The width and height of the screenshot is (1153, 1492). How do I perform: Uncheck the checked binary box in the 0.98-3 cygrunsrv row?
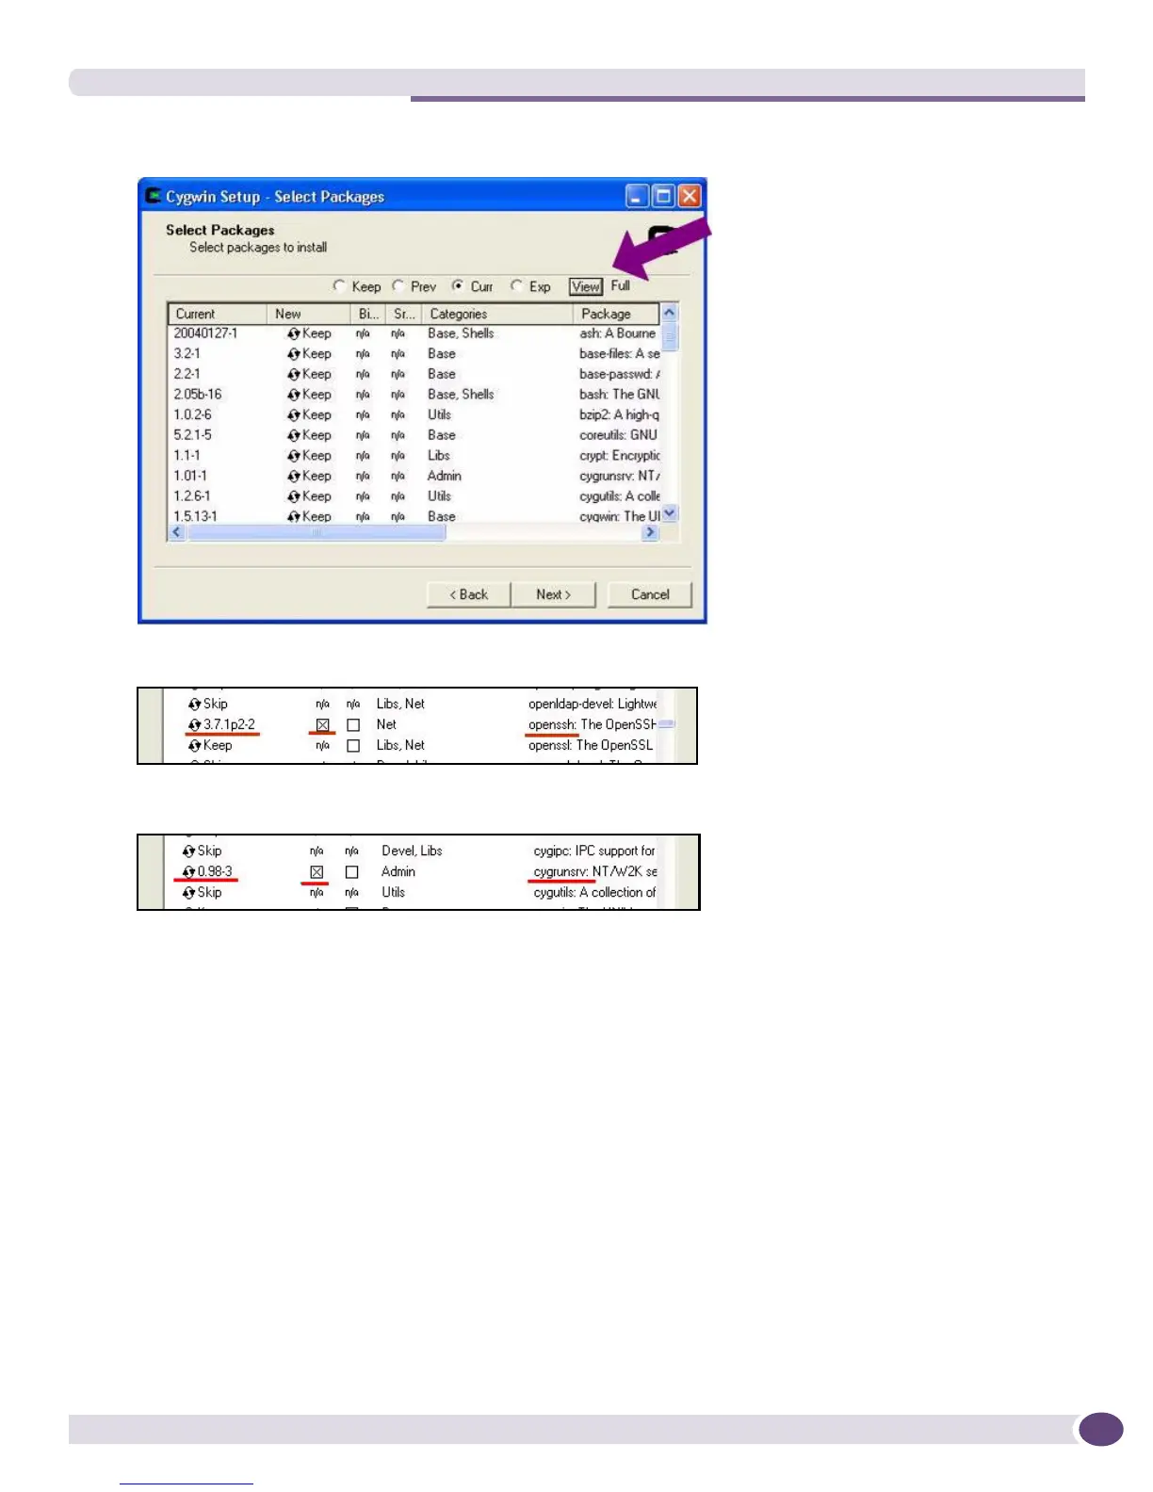coord(317,872)
